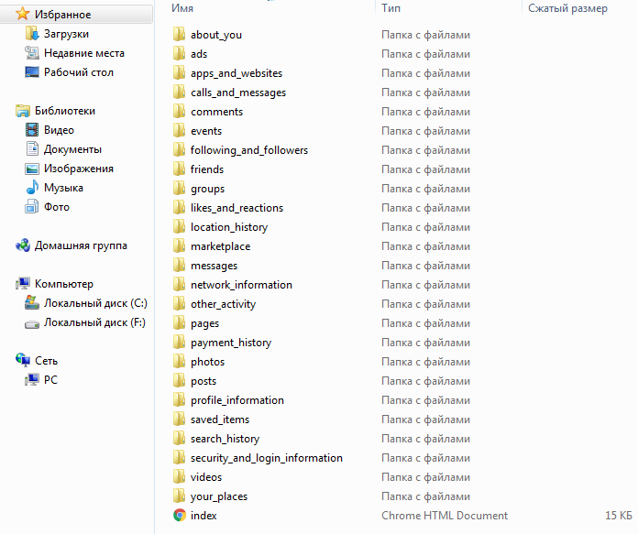Screen dimensions: 638x534
Task: Go to Рабочий стол in sidebar
Action: pos(79,72)
